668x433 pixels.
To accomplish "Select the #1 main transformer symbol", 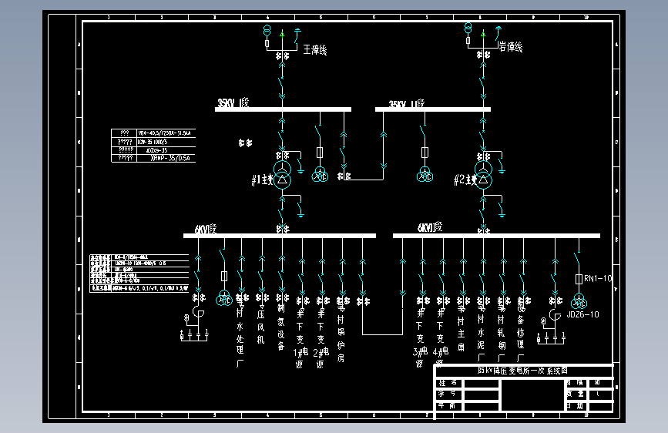I will click(282, 175).
